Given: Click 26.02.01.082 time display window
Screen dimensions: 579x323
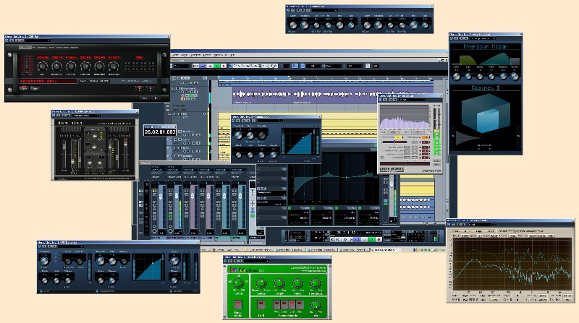Looking at the screenshot, I should point(160,132).
